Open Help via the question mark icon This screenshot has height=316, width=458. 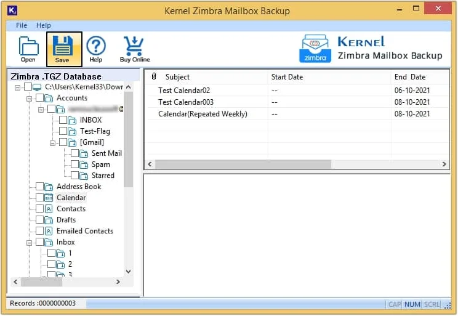96,46
